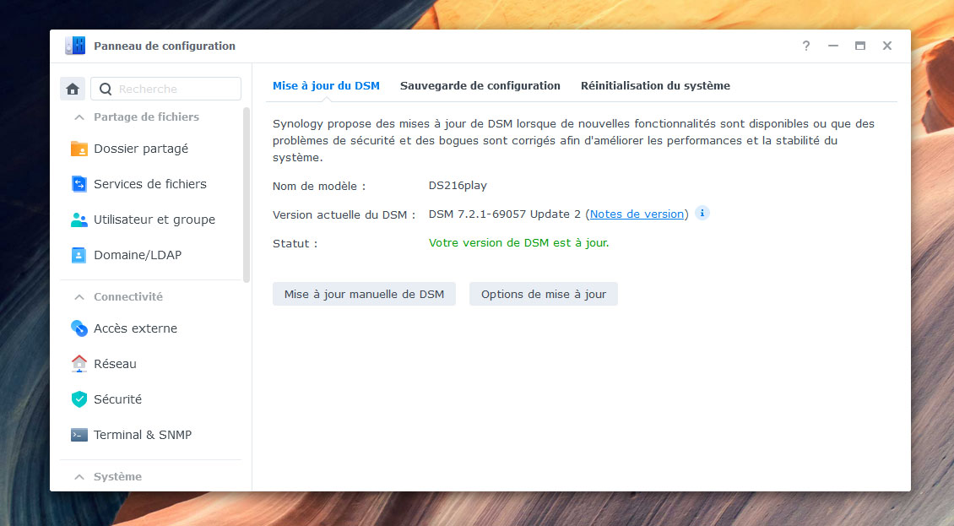
Task: Select the Terminal & SNMP icon
Action: (79, 435)
